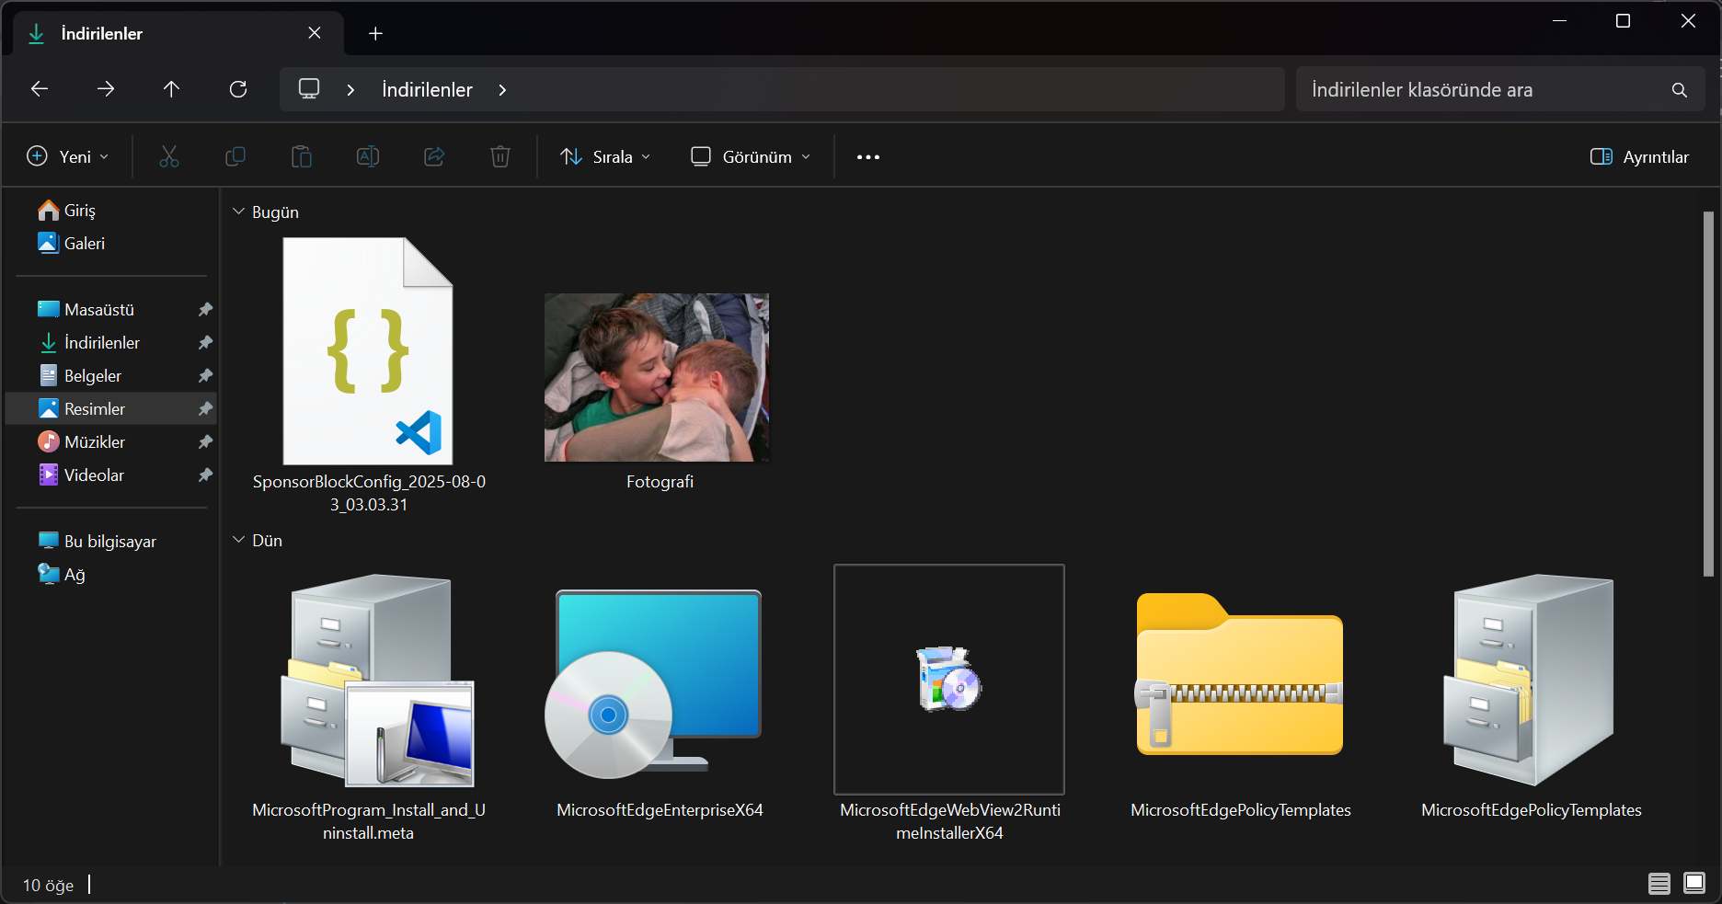Viewport: 1722px width, 904px height.
Task: Expand chevron after İndirilenler in address bar
Action: click(502, 89)
